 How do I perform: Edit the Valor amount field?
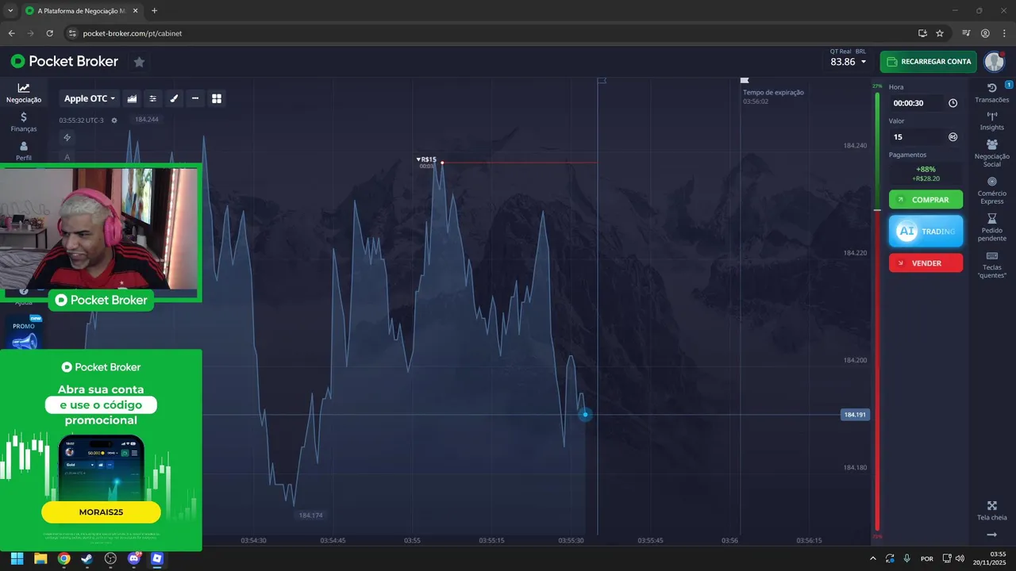(916, 136)
